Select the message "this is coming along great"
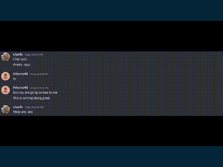The width and height of the screenshot is (223, 167). 32,98
